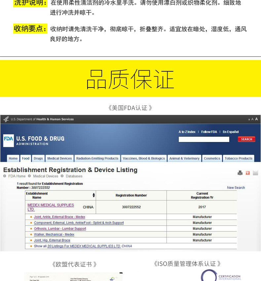Viewport: 261px width, 281px height.
Task: Open Joint, Hip, External Brace listing
Action: 52,240
